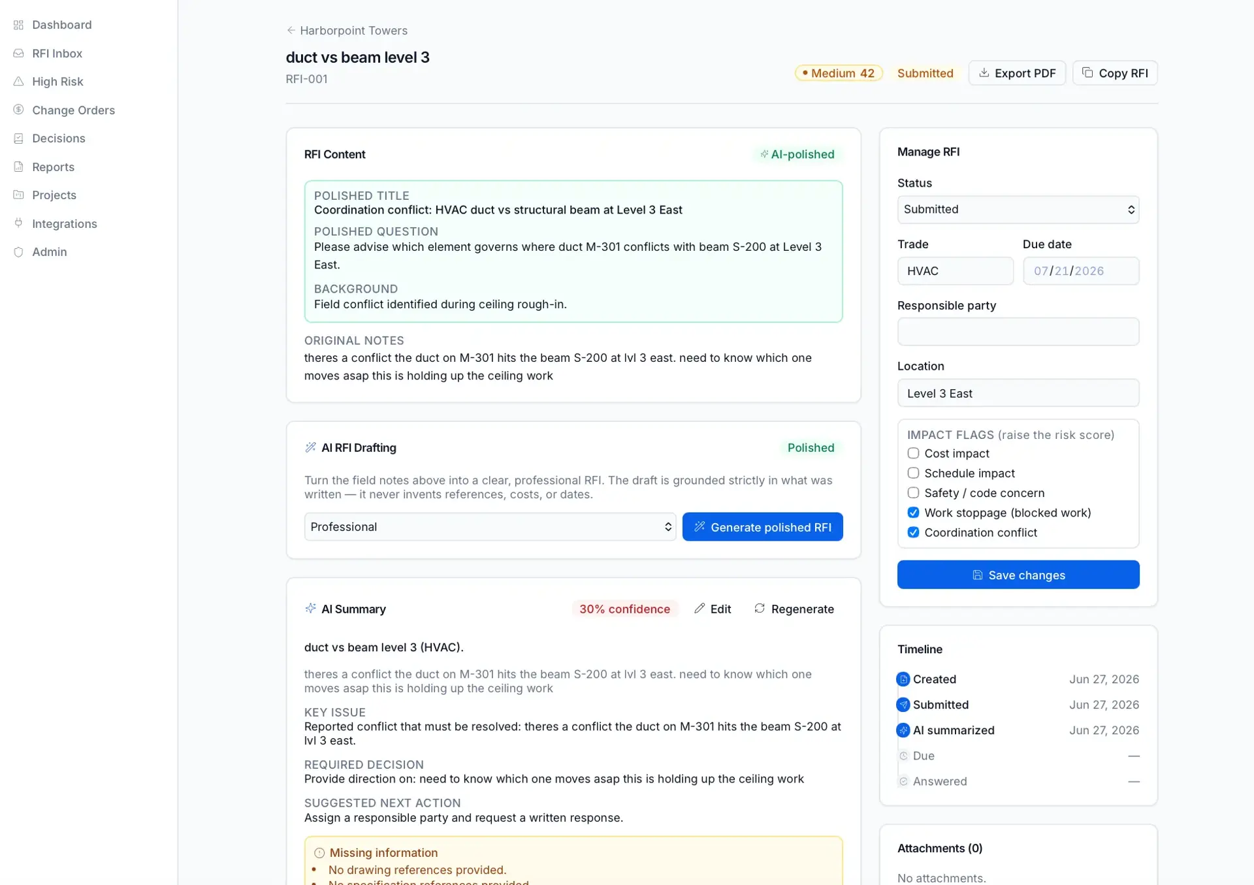Navigate to Change Orders
1254x885 pixels.
73,110
